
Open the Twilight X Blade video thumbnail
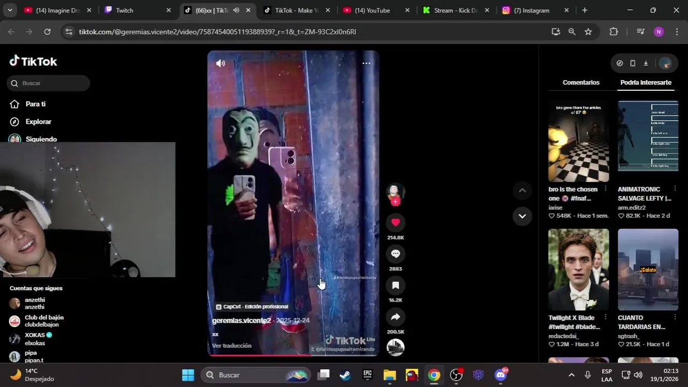[x=579, y=270]
